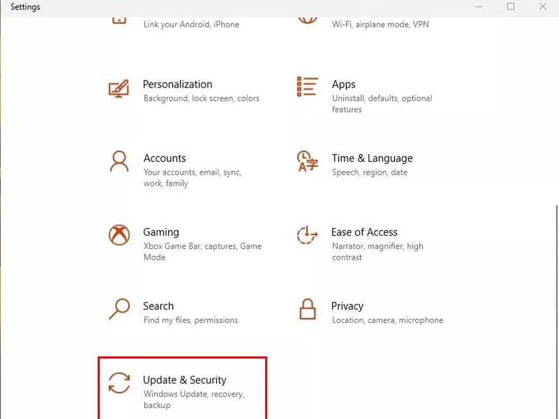559x419 pixels.
Task: Open the Time & Language clock icon
Action: [x=307, y=161]
